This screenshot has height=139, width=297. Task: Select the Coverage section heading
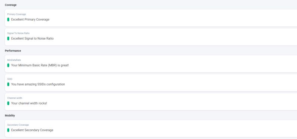point(11,5)
